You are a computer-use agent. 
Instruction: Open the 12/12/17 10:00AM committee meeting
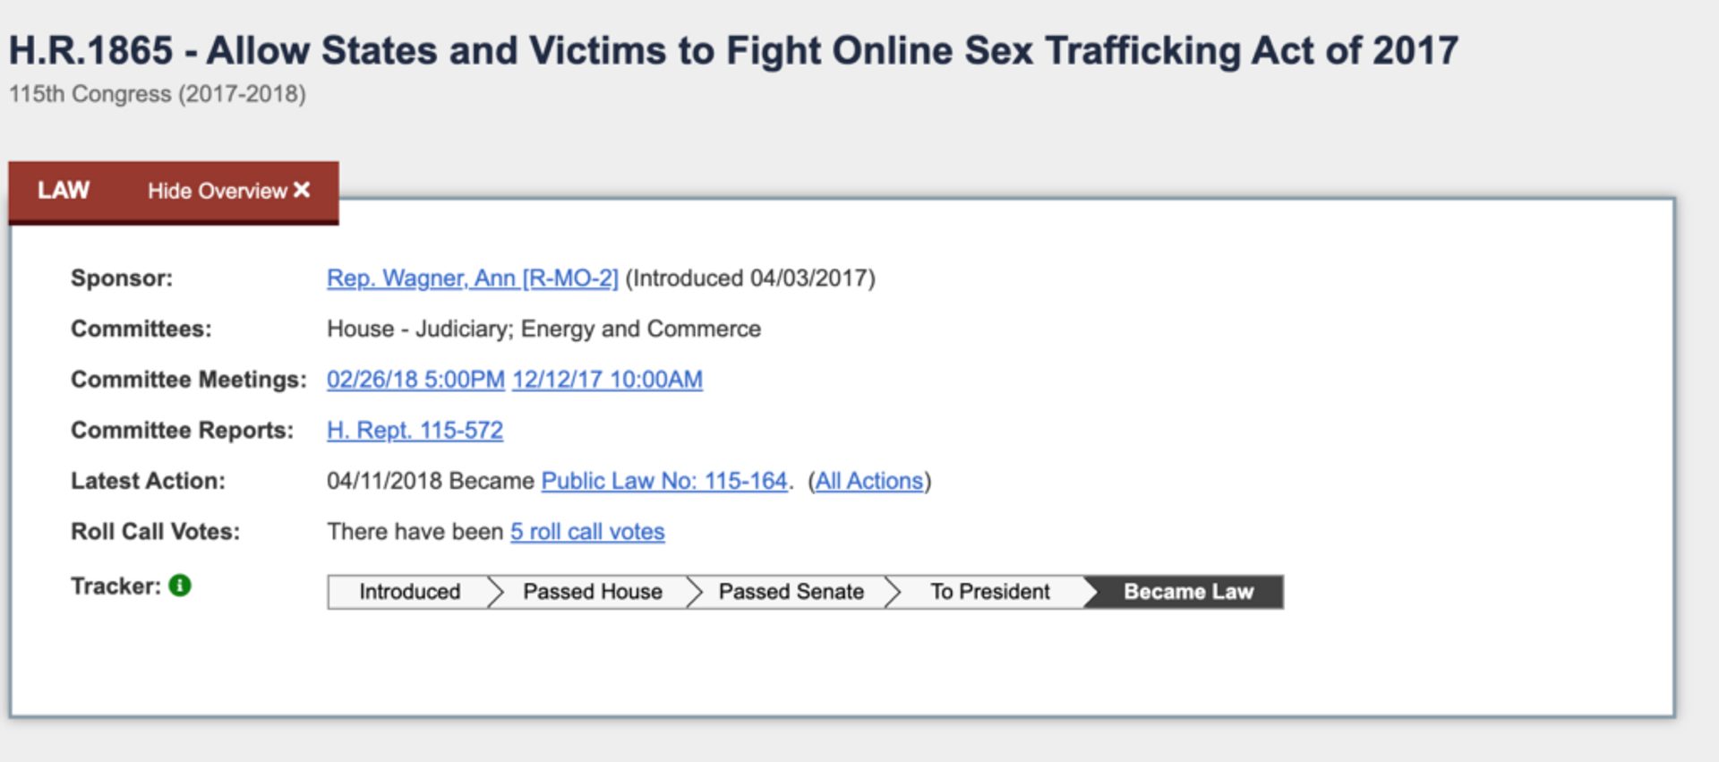click(607, 380)
